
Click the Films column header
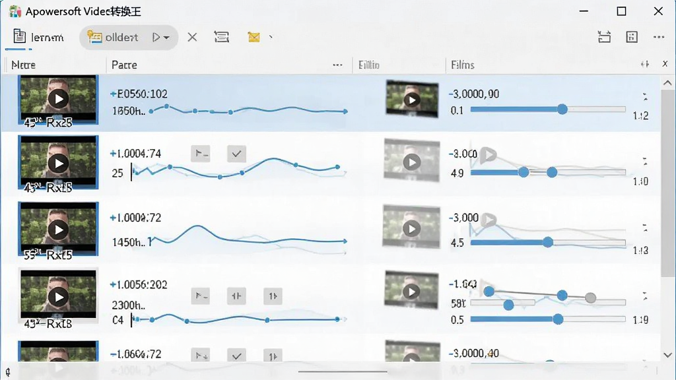pos(463,65)
